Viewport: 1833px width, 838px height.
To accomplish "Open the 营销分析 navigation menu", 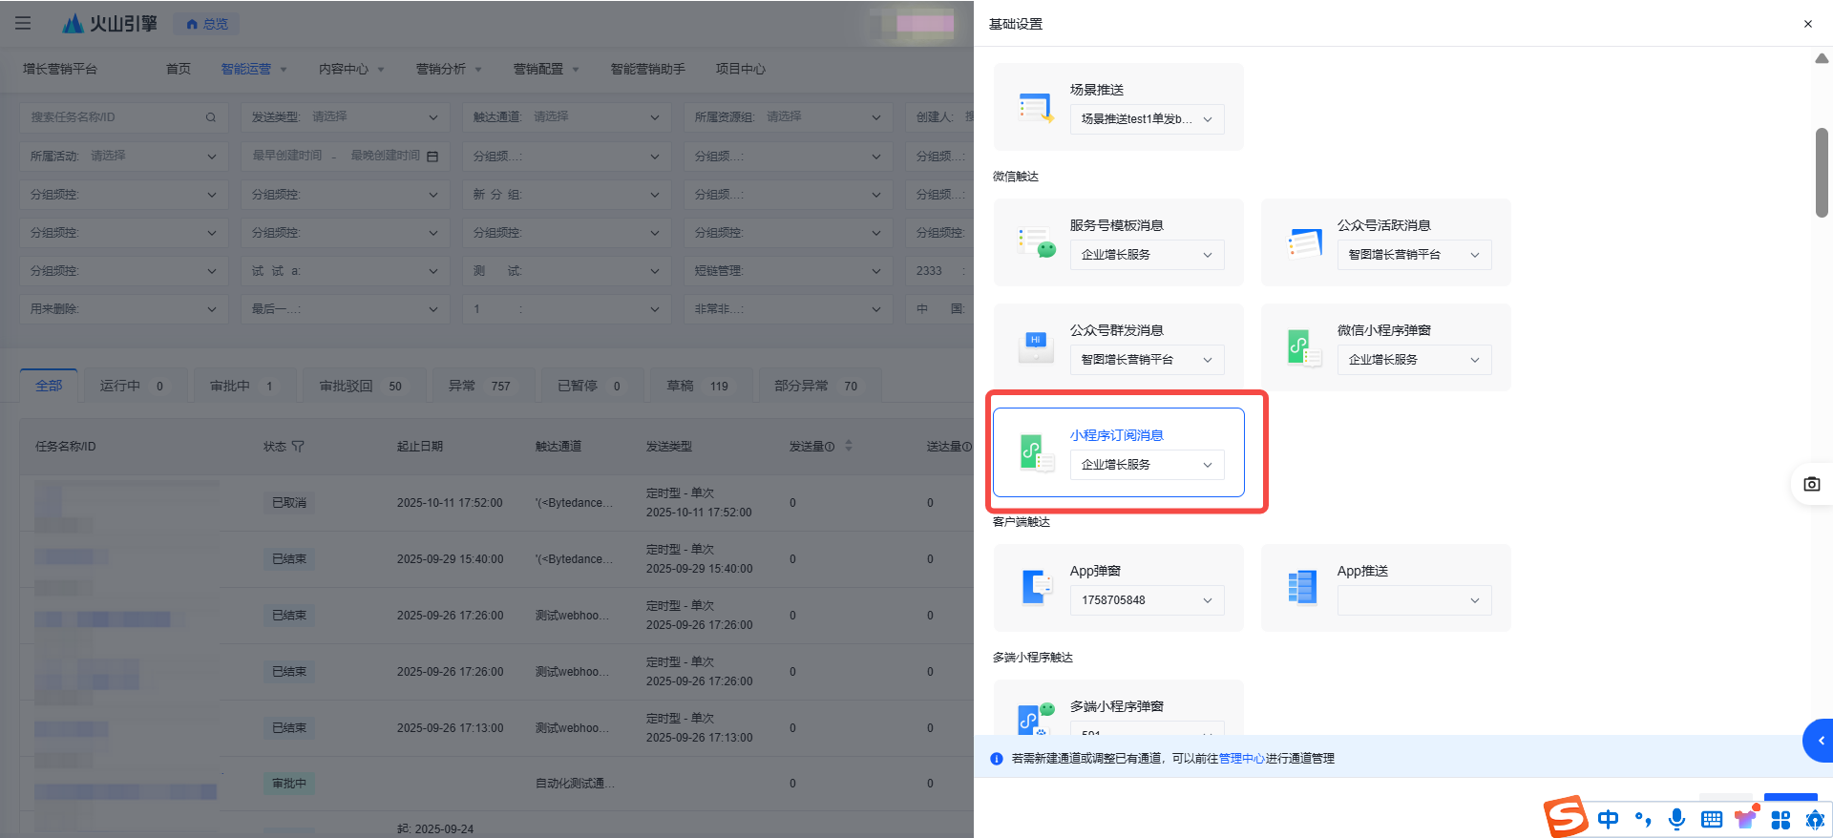I will (x=449, y=69).
